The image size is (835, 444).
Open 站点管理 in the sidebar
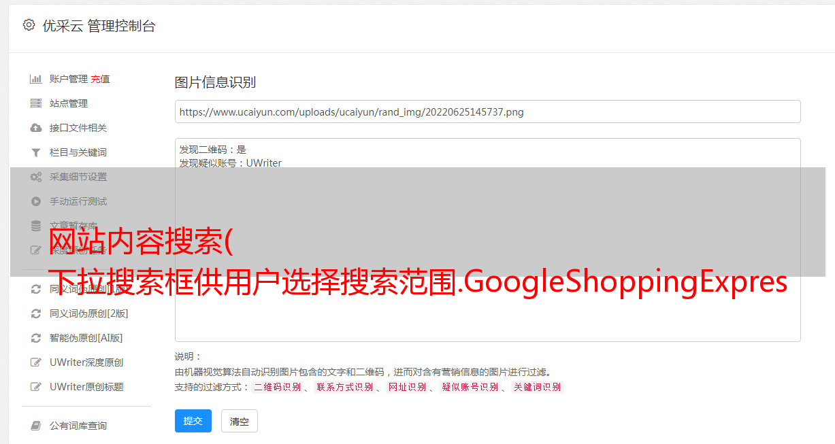[69, 103]
